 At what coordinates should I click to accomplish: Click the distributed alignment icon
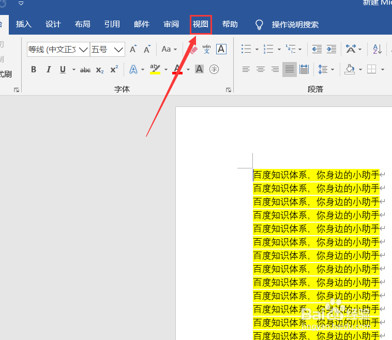tap(304, 69)
